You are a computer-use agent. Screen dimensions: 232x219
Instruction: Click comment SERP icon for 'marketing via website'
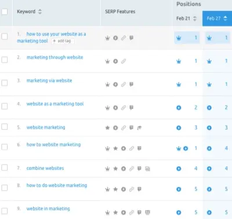(132, 85)
